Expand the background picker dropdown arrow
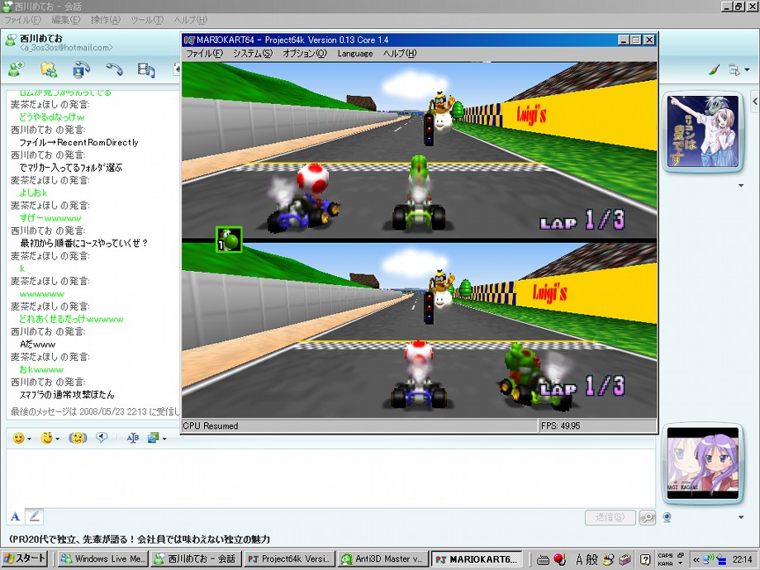The width and height of the screenshot is (760, 570). coord(164,439)
